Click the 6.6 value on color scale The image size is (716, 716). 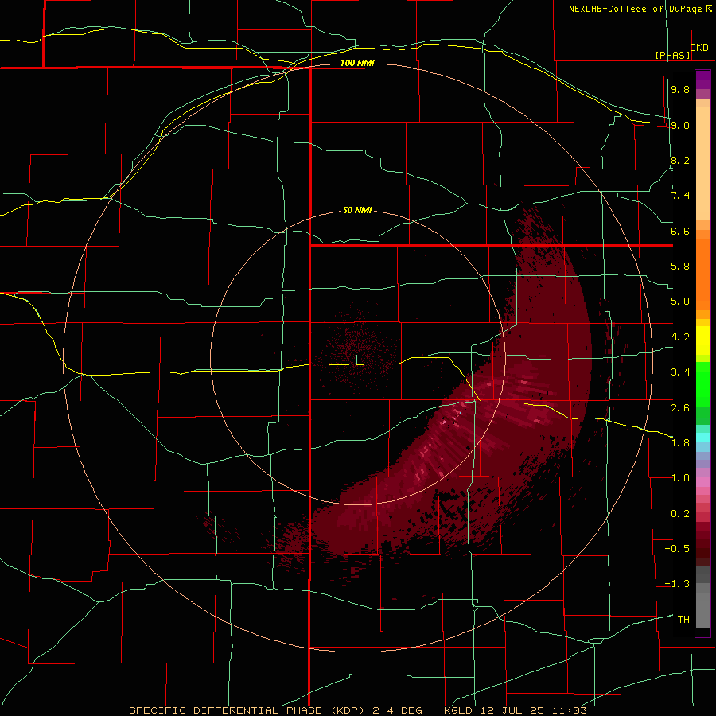[680, 231]
